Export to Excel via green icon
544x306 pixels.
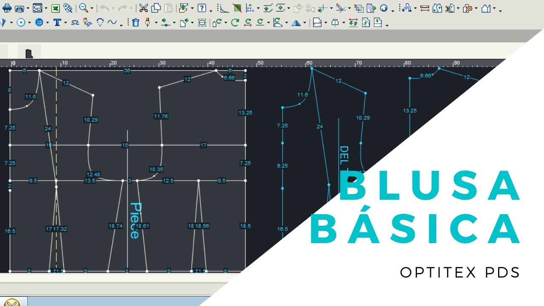click(x=56, y=8)
